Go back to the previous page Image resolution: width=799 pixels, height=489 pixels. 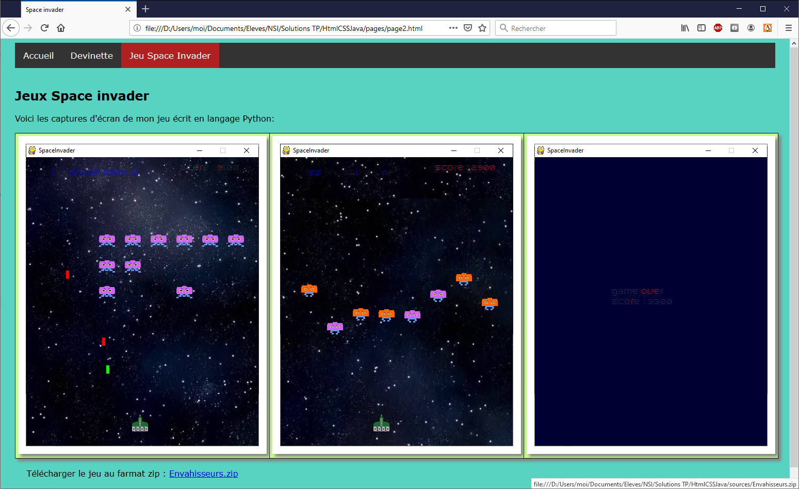point(11,28)
